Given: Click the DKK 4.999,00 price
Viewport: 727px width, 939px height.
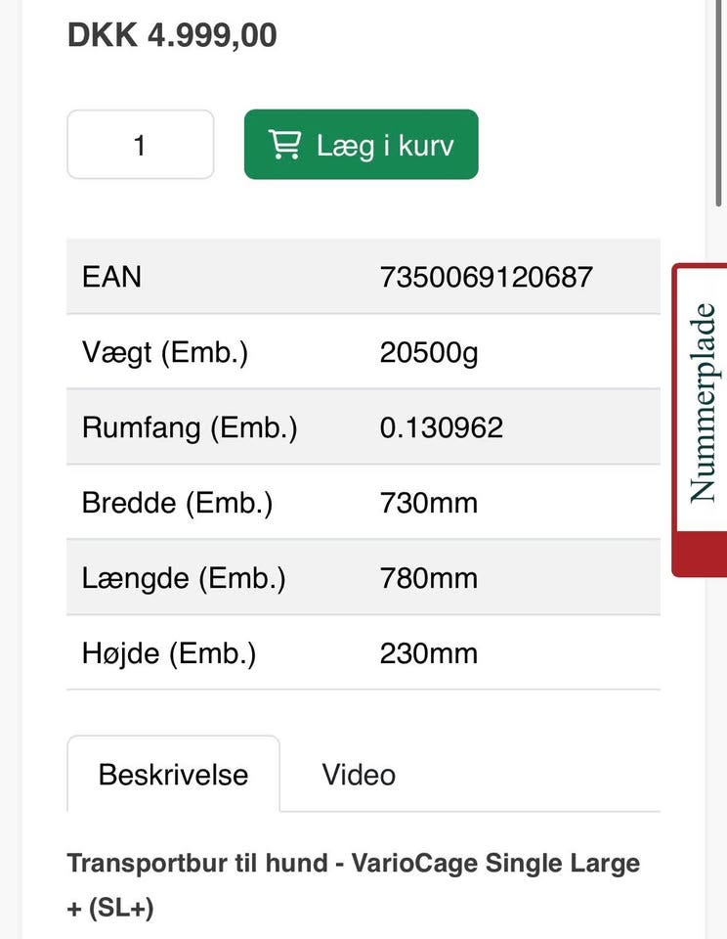Looking at the screenshot, I should tap(172, 35).
